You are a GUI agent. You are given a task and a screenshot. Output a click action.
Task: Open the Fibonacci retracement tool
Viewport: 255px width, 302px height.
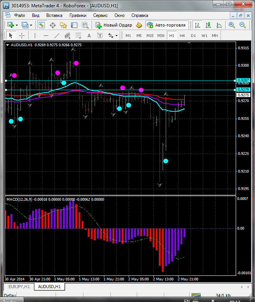[78, 35]
